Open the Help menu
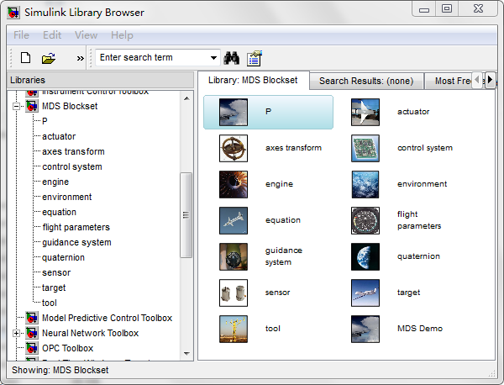 click(x=122, y=34)
